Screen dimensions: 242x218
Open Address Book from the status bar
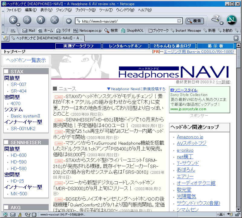tap(34, 215)
